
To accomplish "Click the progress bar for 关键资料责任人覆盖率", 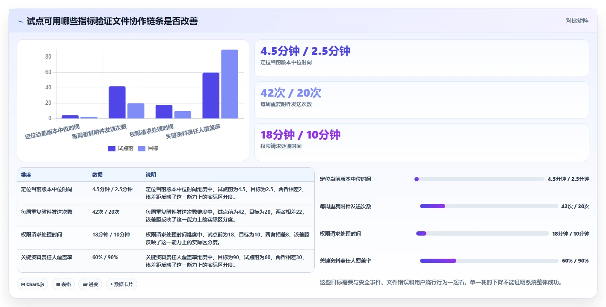I will 489,261.
